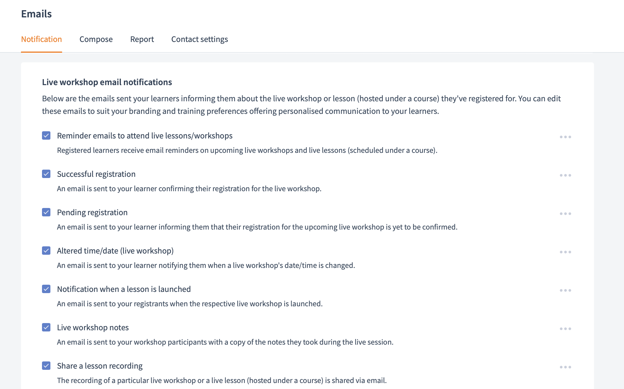
Task: Open three-dot menu for Successful registration
Action: tap(565, 175)
